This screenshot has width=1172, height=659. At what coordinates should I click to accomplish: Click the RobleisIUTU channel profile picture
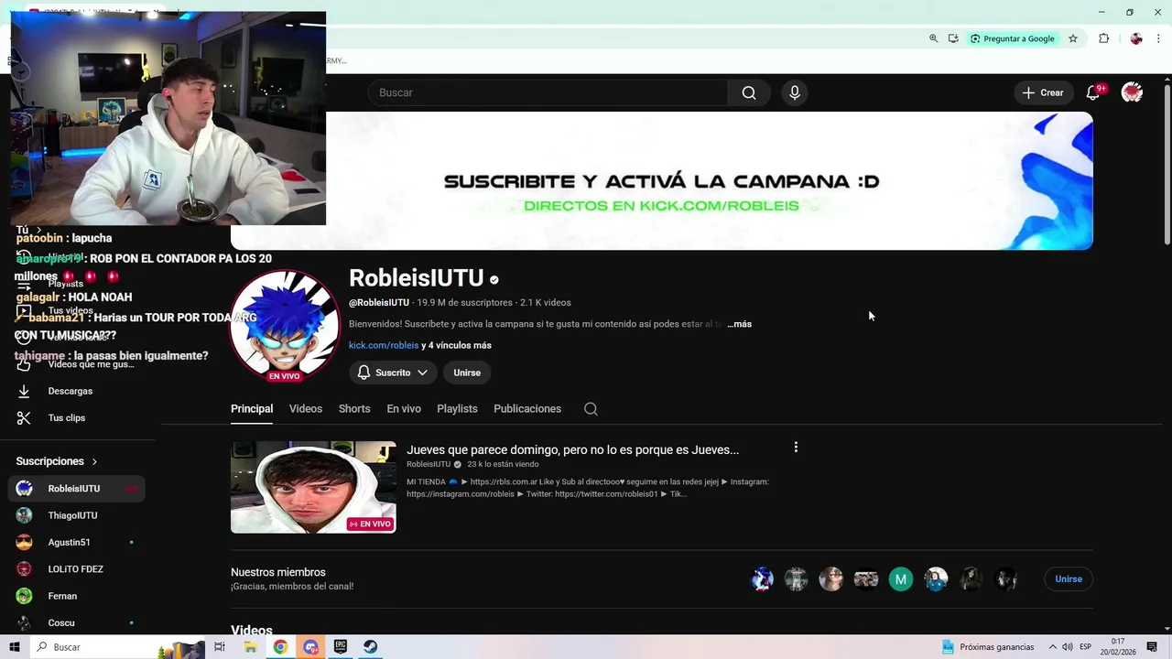pyautogui.click(x=285, y=325)
